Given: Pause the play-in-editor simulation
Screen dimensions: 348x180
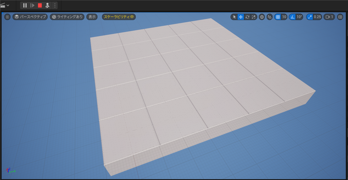Looking at the screenshot, I should pyautogui.click(x=25, y=5).
